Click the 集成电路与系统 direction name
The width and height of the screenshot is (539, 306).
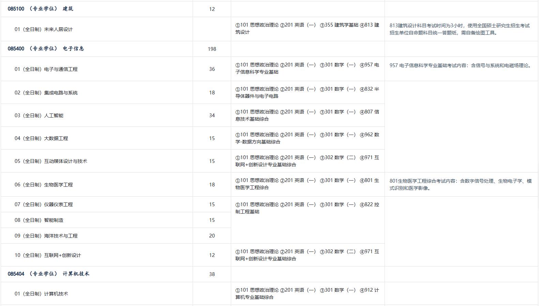click(x=46, y=93)
